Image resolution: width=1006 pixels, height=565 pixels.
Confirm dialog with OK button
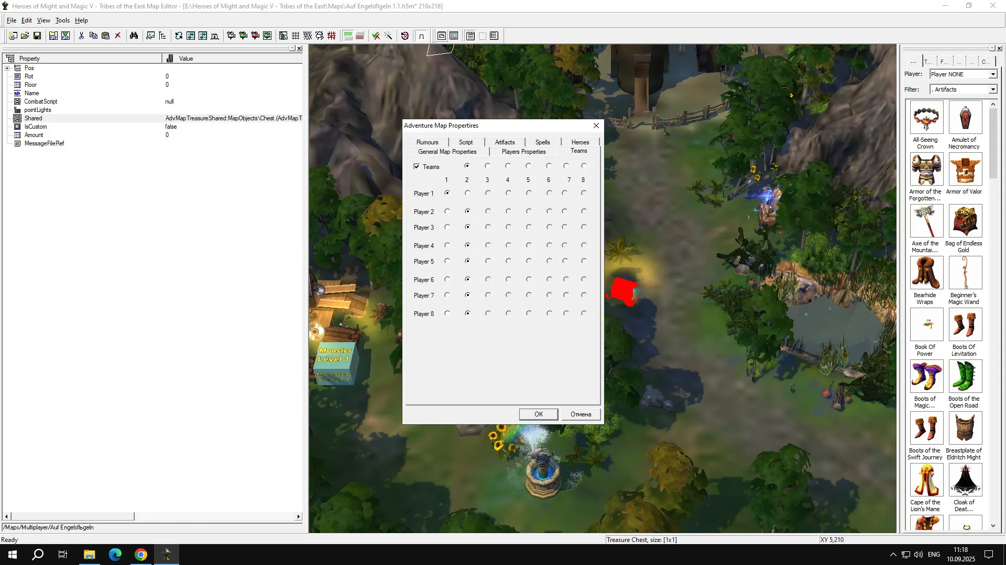[x=539, y=414]
